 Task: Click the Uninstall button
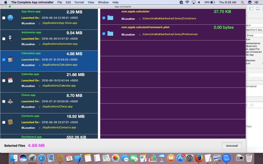(x=232, y=146)
